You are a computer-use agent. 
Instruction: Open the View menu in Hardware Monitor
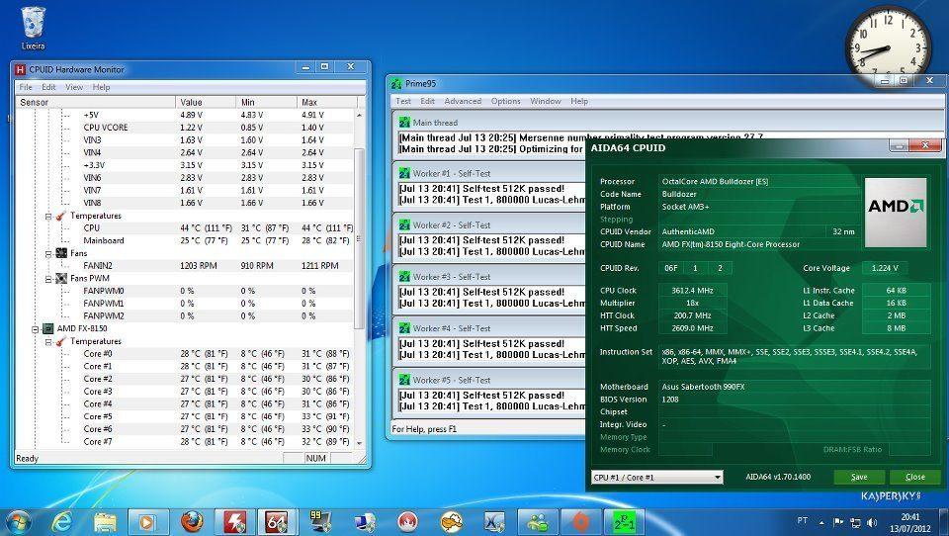click(74, 87)
